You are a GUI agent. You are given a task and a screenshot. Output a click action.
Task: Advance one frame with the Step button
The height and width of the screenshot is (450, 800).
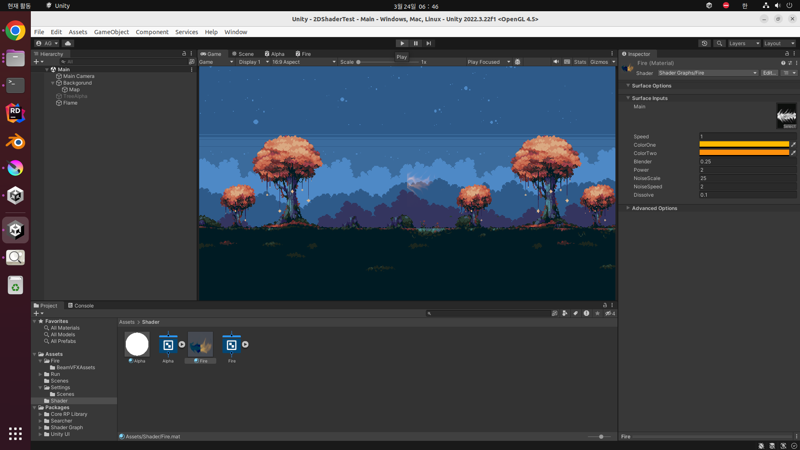(x=429, y=43)
